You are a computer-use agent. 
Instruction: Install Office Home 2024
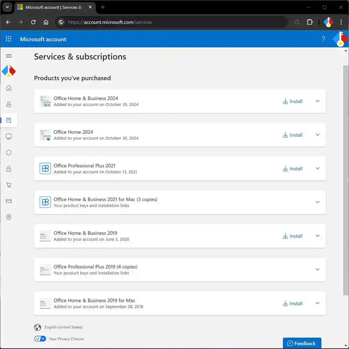[x=292, y=135]
